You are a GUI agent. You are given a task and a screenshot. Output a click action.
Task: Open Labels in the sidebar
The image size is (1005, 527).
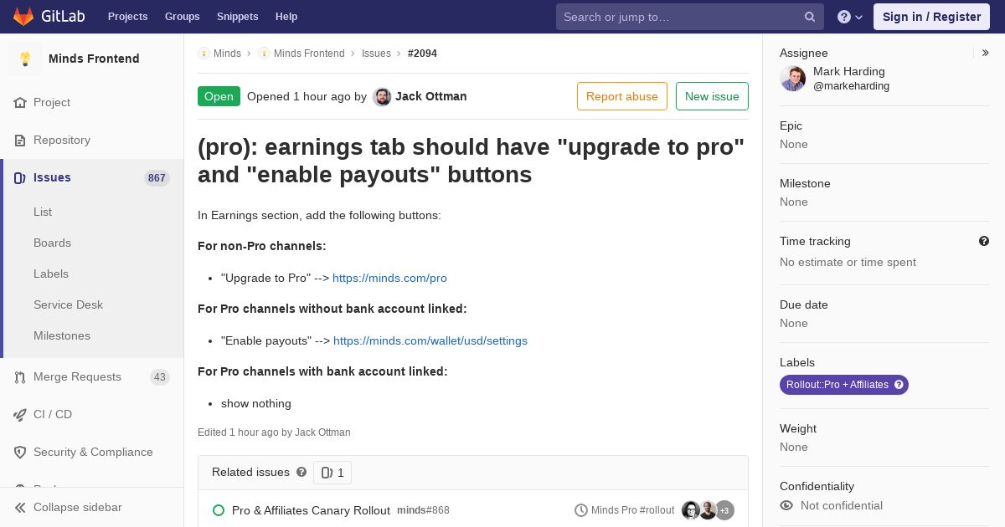(x=51, y=274)
